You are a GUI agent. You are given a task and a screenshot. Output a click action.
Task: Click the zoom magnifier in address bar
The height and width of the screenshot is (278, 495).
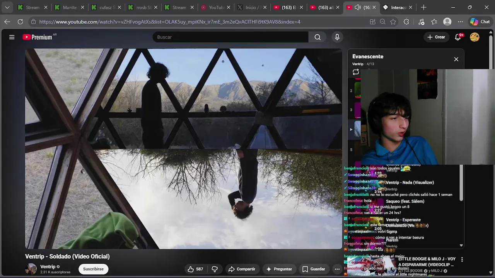(383, 22)
